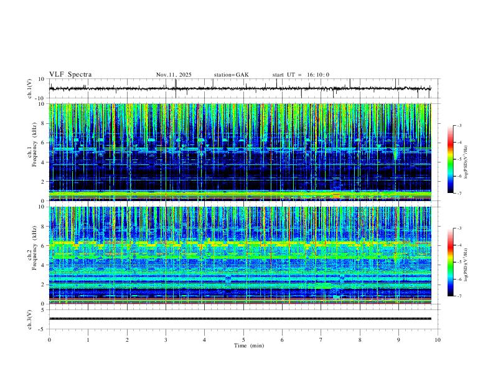Click the "ch.1(V)" axis label

pyautogui.click(x=30, y=88)
